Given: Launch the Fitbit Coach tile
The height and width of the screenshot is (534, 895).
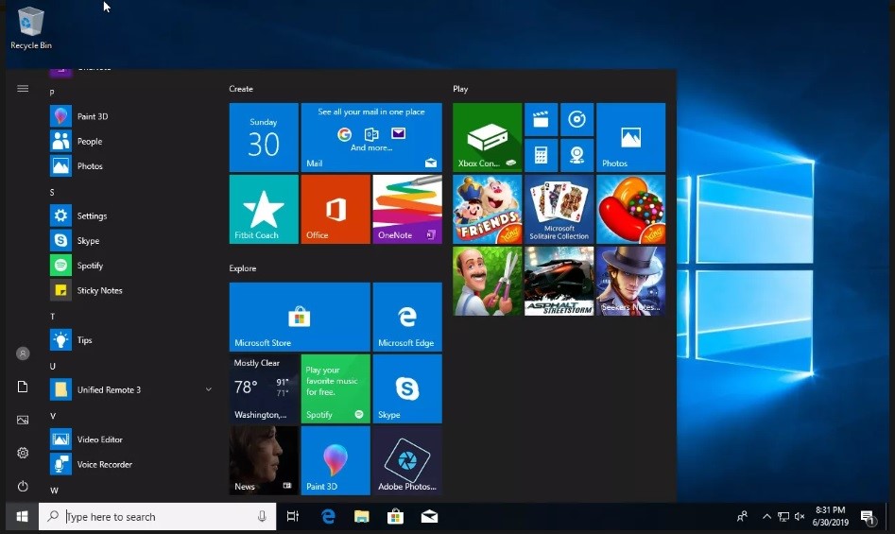Looking at the screenshot, I should click(264, 209).
